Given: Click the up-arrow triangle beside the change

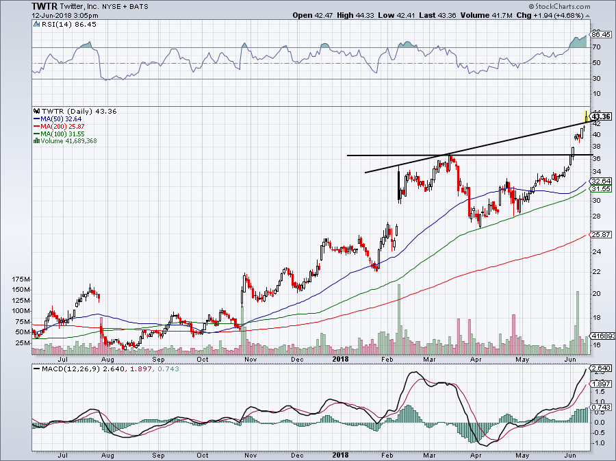Looking at the screenshot, I should tap(587, 16).
